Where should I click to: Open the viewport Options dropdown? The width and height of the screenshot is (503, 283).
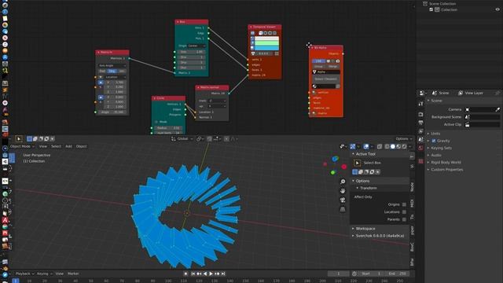[403, 139]
